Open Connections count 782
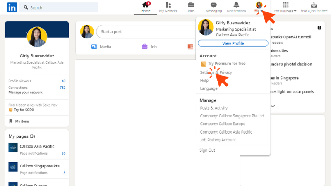This screenshot has height=186, width=331. pyautogui.click(x=62, y=88)
